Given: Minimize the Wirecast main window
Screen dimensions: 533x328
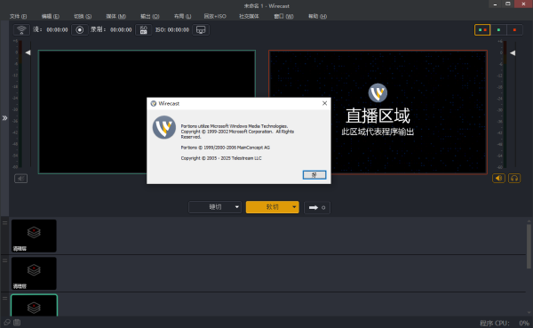Looking at the screenshot, I should (495, 4).
